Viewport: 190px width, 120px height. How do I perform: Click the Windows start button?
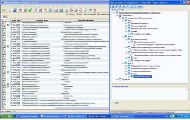pos(7,117)
